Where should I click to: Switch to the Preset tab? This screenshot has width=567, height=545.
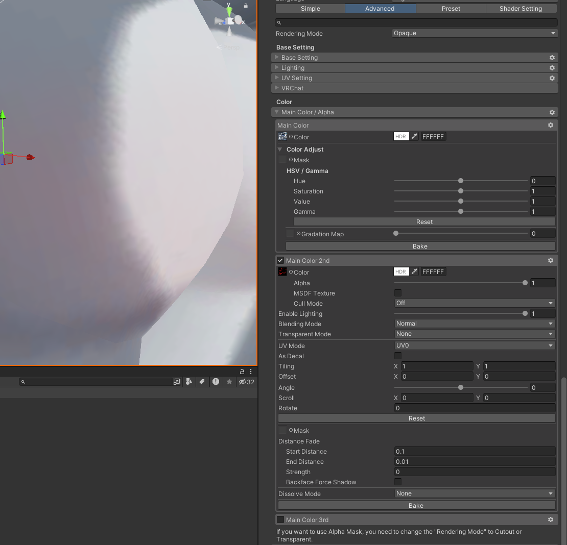(x=451, y=8)
